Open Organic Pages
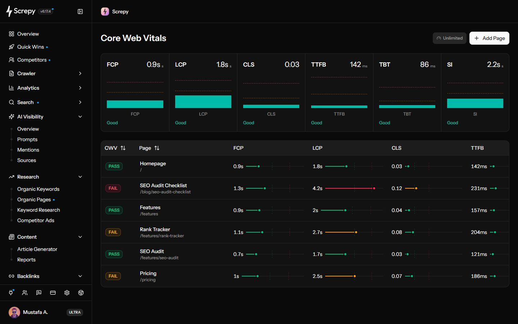Image resolution: width=518 pixels, height=324 pixels. click(34, 199)
